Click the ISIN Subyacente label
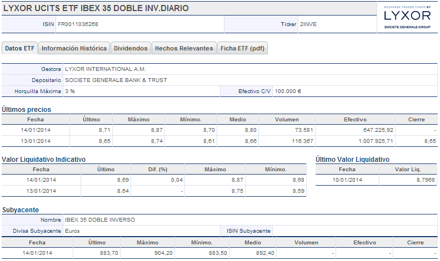The height and width of the screenshot is (261, 440). [249, 231]
